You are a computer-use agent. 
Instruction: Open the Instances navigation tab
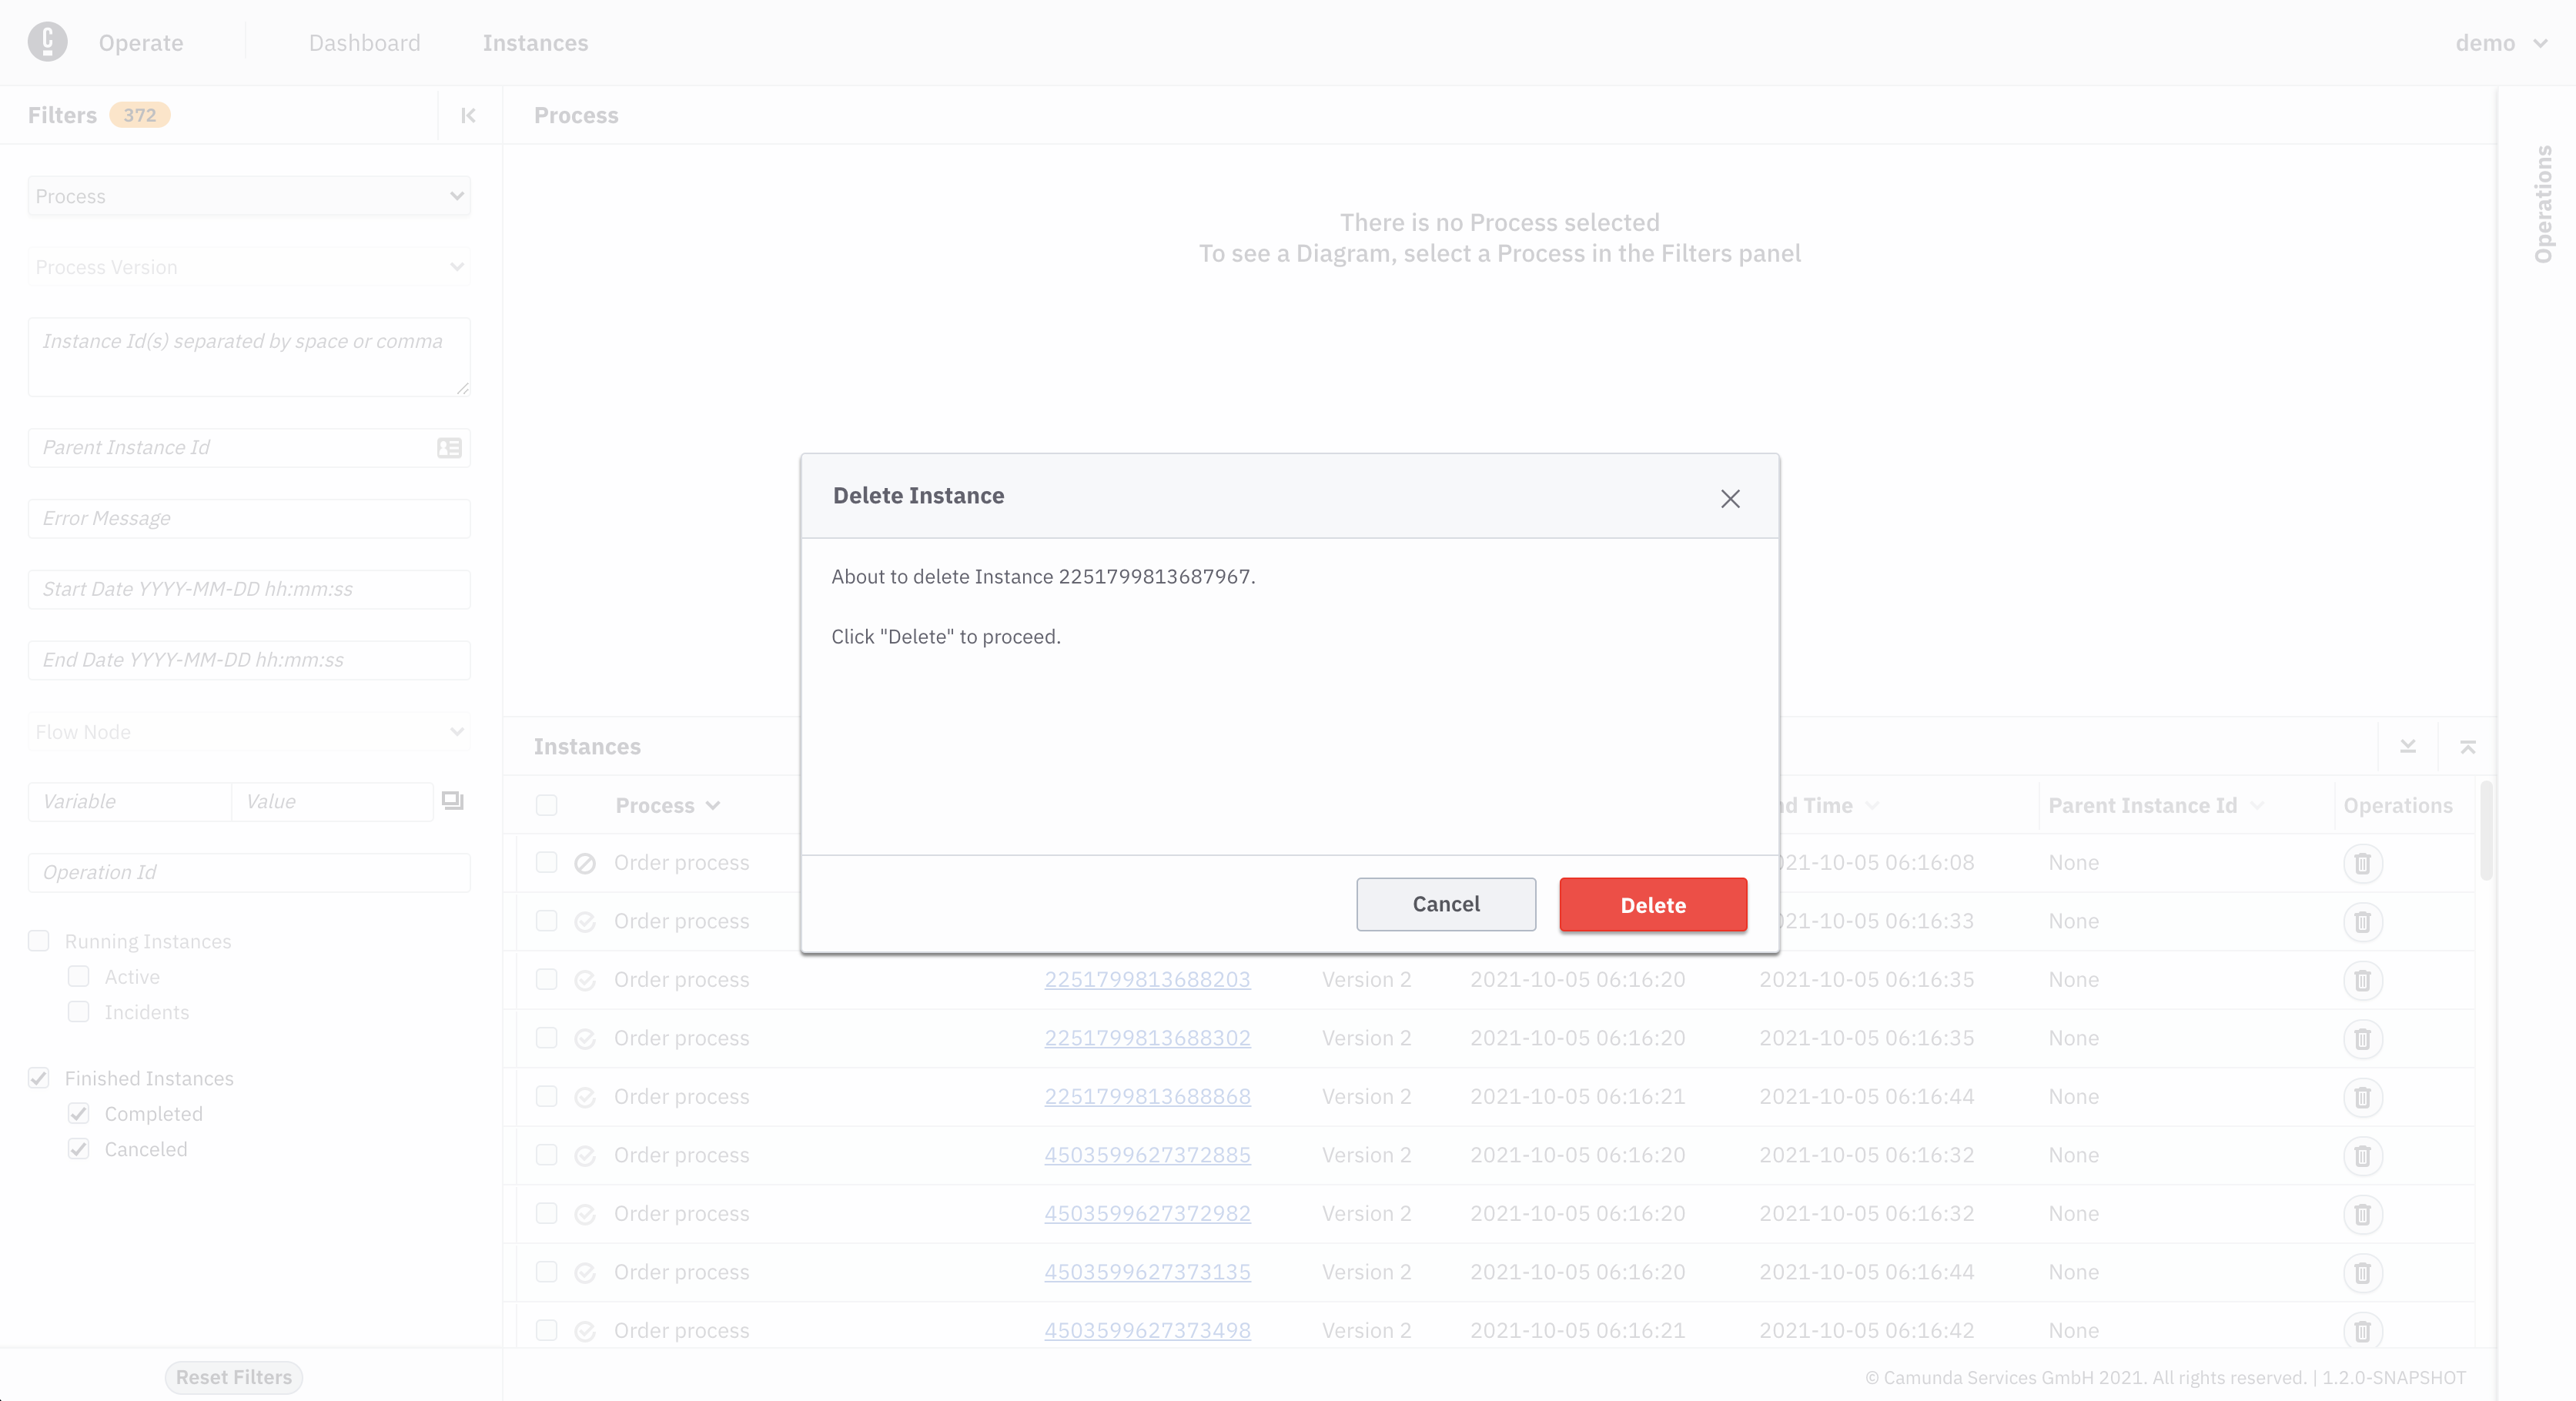pos(535,43)
